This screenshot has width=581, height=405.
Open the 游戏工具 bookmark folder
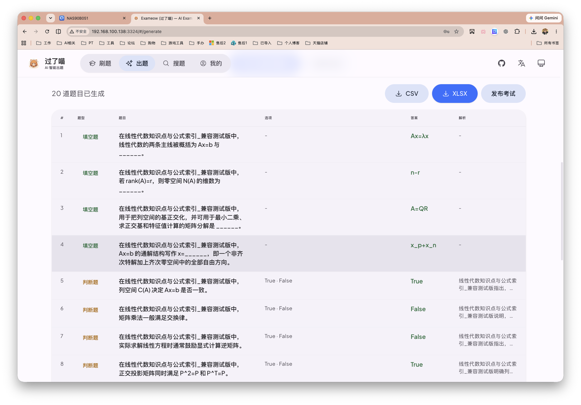pyautogui.click(x=172, y=43)
